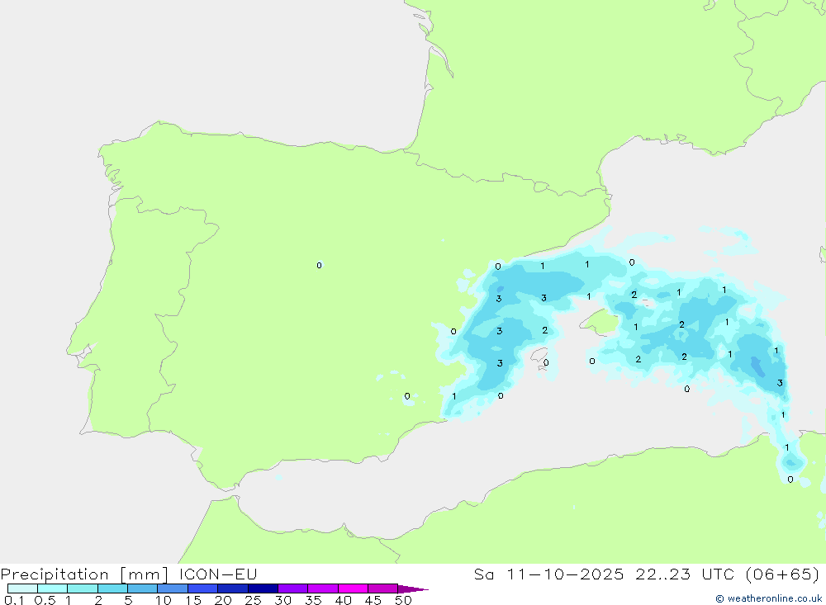Click the island of Ibiza on the map
Image resolution: width=826 pixels, height=605 pixels.
539,356
